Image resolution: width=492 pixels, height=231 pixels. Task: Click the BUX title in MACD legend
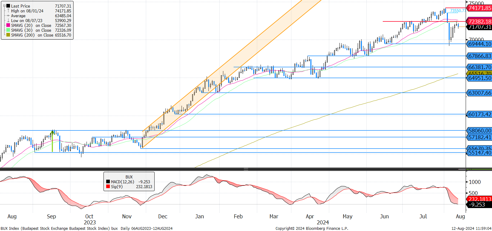(129, 177)
